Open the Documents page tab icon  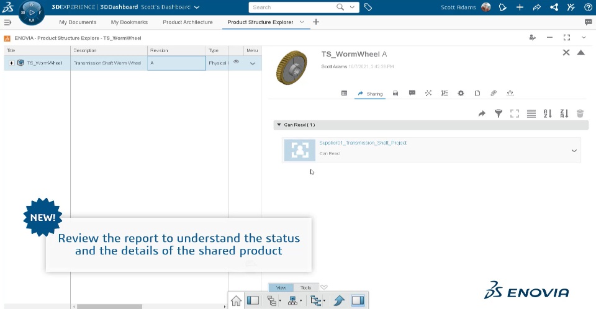(477, 93)
